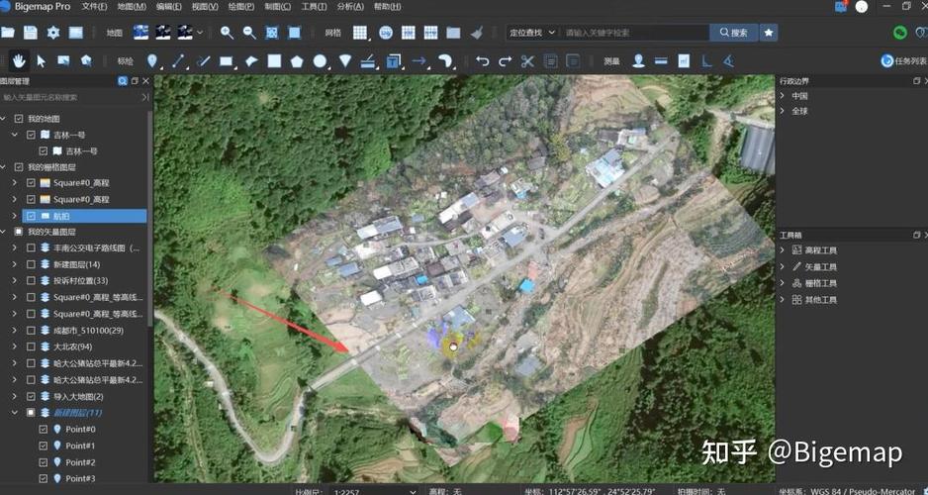Click the 搜索 search button
Viewport: 928px width, 495px height.
tap(734, 33)
